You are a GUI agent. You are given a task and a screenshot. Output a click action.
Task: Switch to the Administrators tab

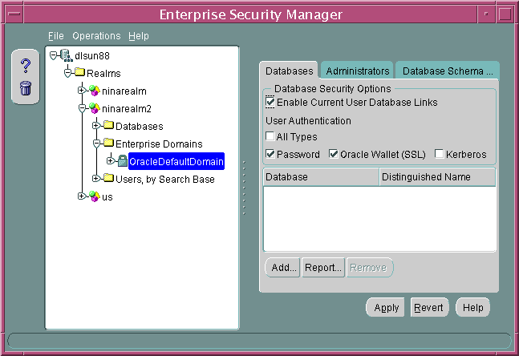coord(358,71)
